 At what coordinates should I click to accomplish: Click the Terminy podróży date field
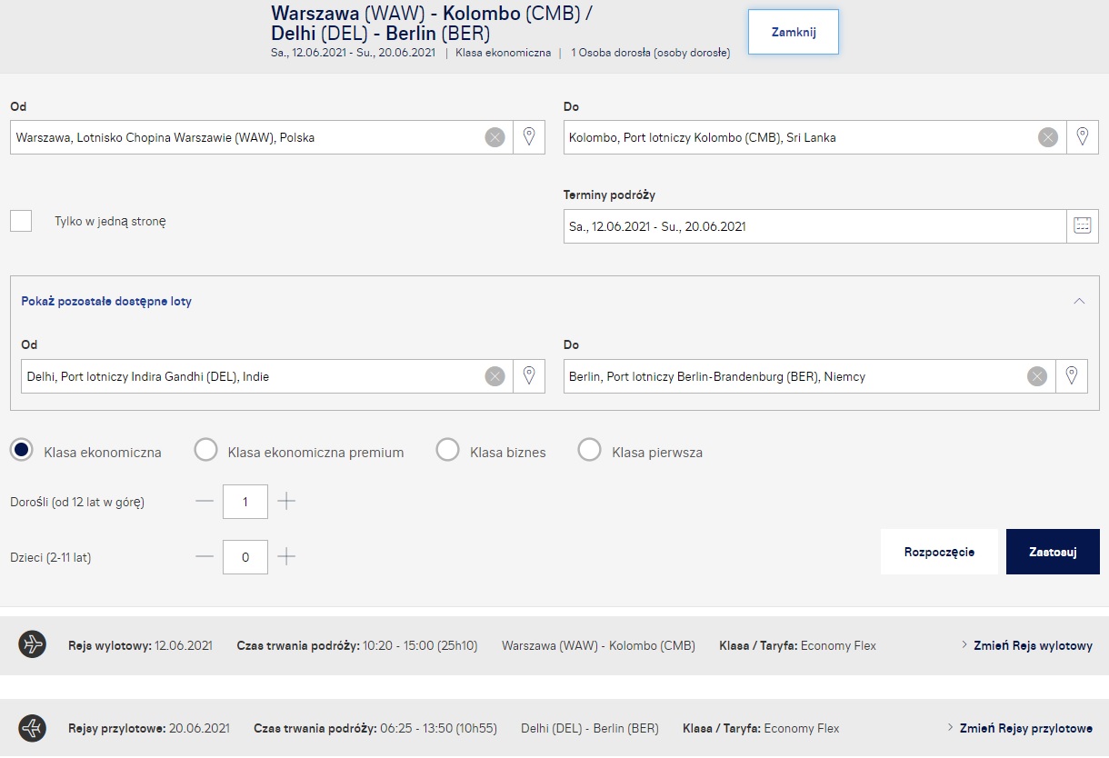(x=814, y=226)
